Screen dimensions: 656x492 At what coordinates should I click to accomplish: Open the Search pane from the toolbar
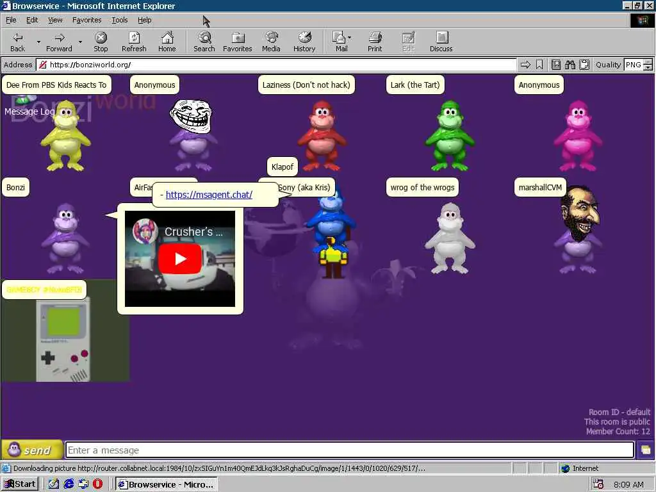pyautogui.click(x=204, y=42)
